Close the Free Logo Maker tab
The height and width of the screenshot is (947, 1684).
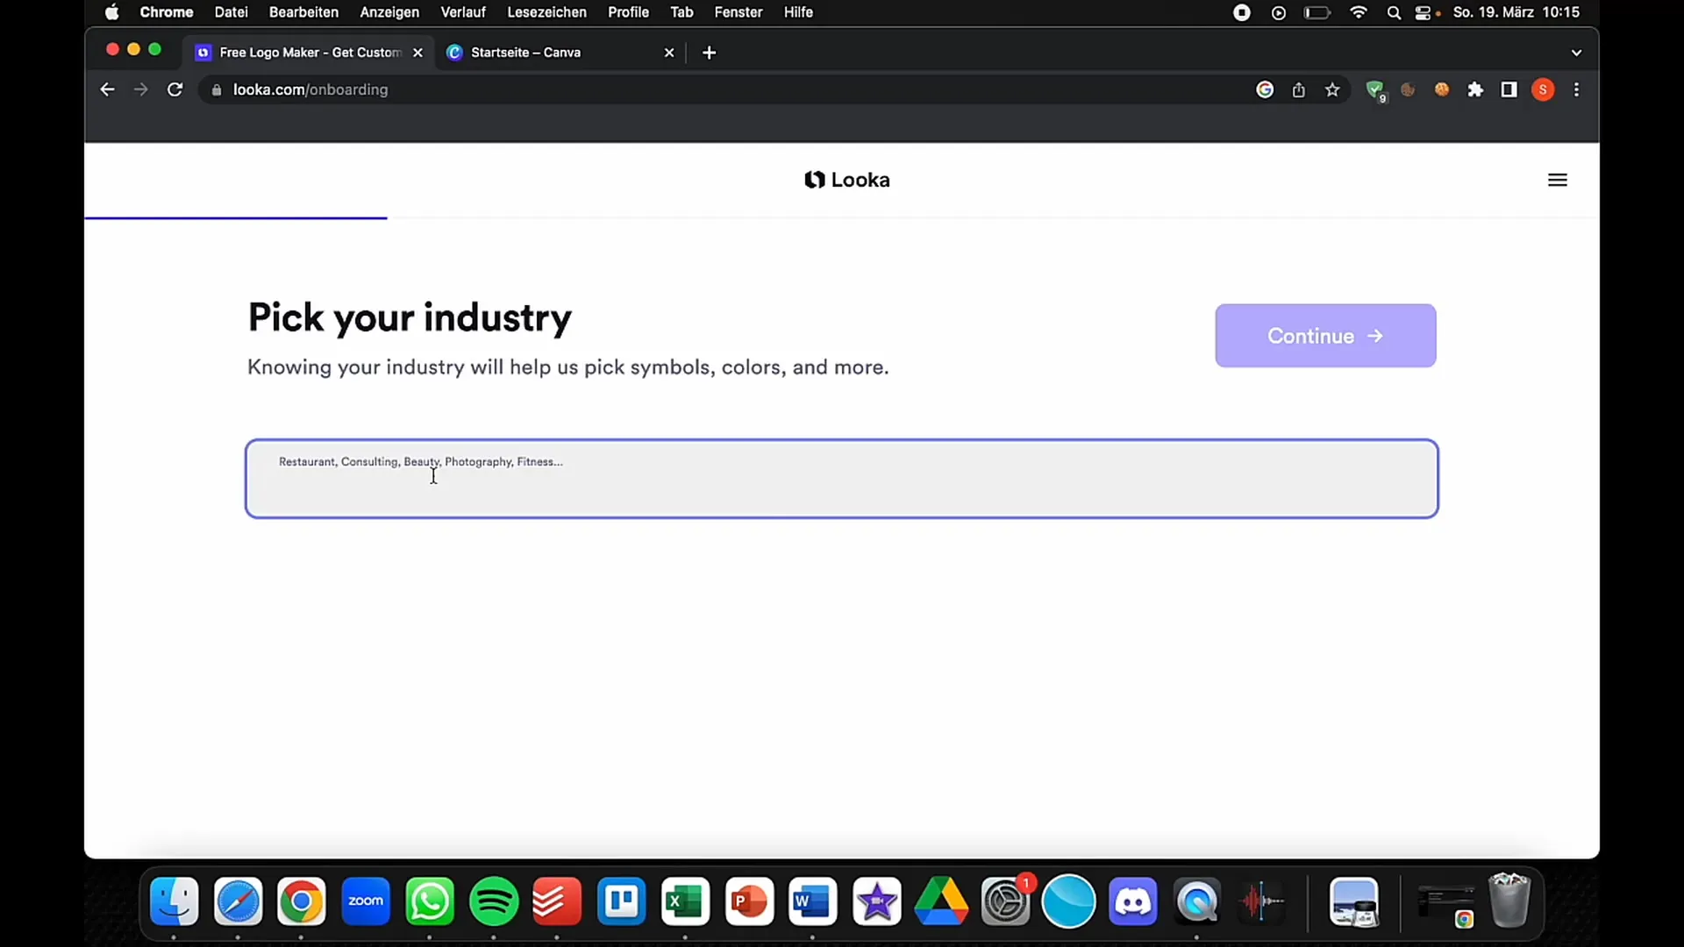[417, 53]
